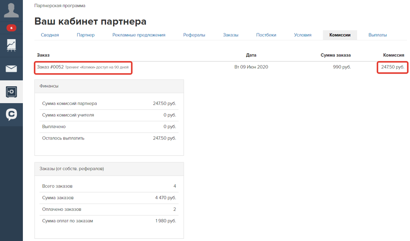This screenshot has width=410, height=241.
Task: Click the Всего заказов row label
Action: point(57,186)
